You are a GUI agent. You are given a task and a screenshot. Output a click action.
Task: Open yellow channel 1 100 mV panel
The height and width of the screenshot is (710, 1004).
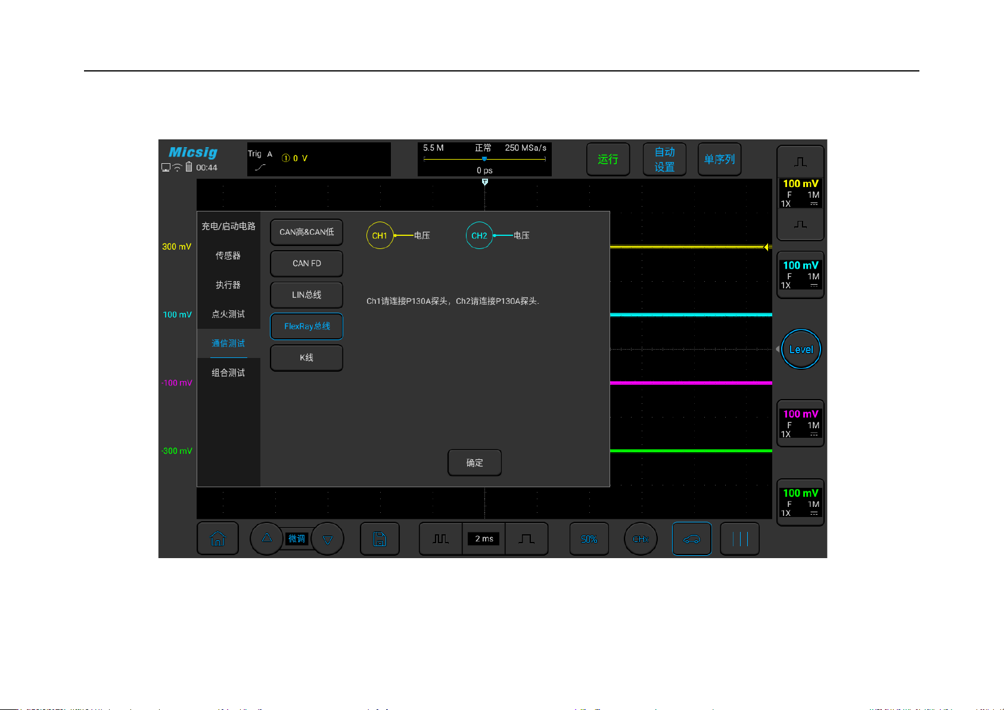[x=800, y=193]
